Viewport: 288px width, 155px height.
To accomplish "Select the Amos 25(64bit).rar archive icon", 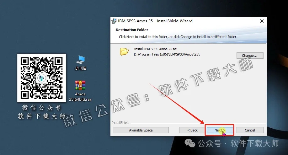I will tap(80, 85).
